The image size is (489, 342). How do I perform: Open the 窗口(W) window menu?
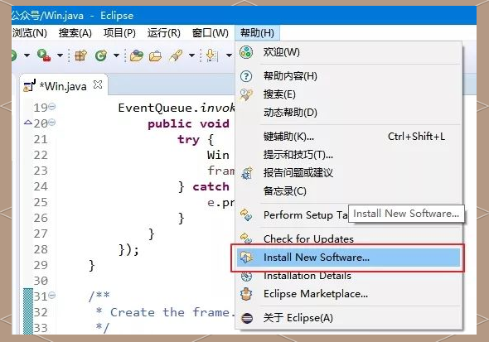click(211, 32)
